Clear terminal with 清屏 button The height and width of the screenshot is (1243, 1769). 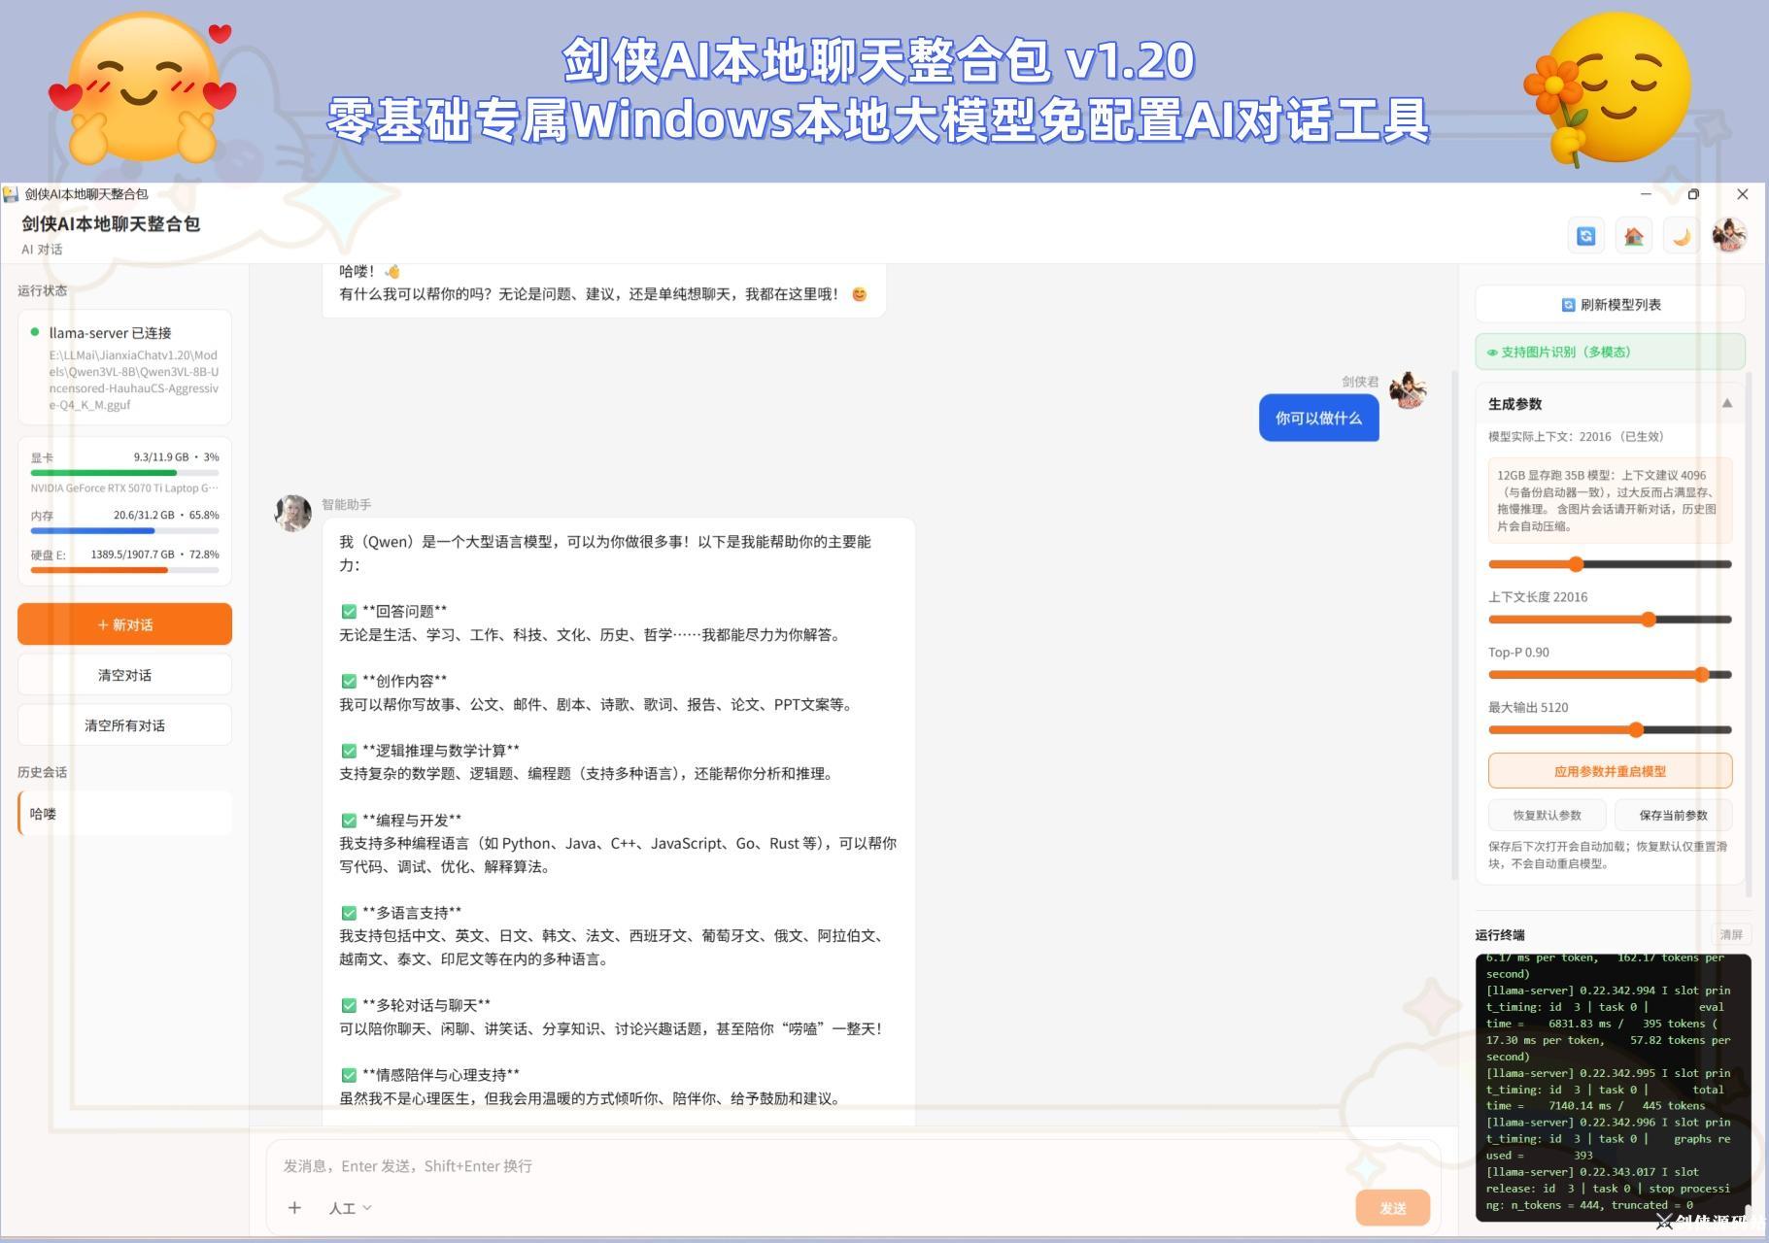click(x=1731, y=934)
